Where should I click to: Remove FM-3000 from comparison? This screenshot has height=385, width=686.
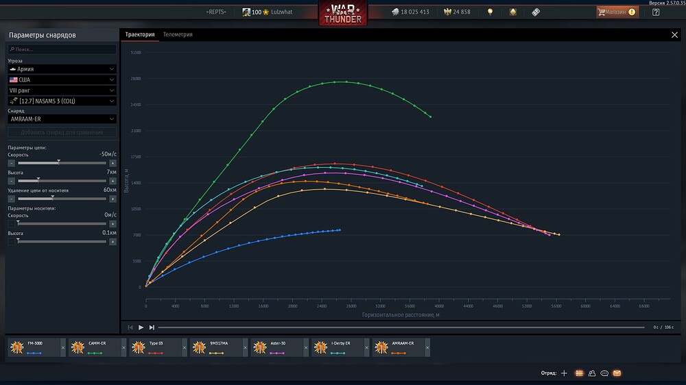(63, 347)
